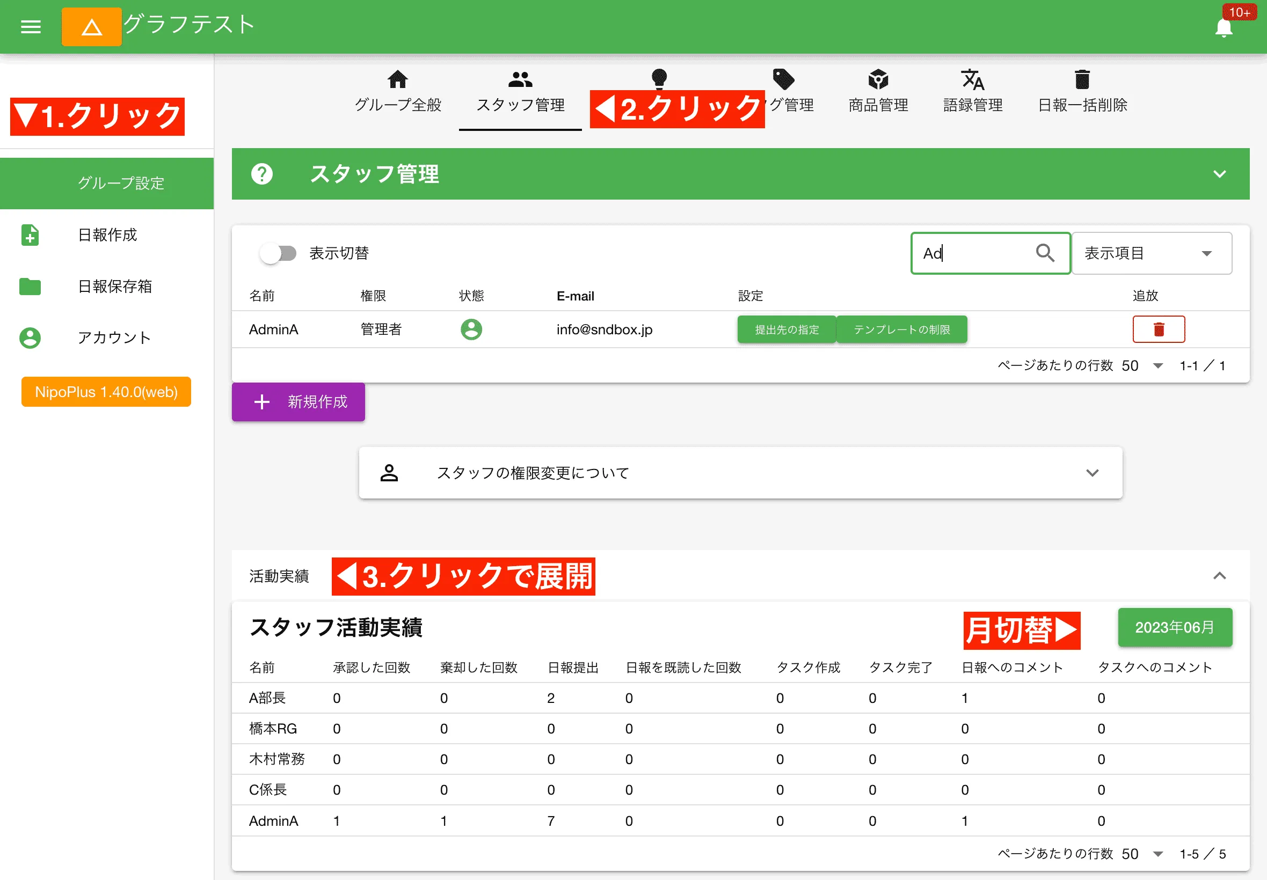Click the magnifier icon in the search box

coord(1046,253)
